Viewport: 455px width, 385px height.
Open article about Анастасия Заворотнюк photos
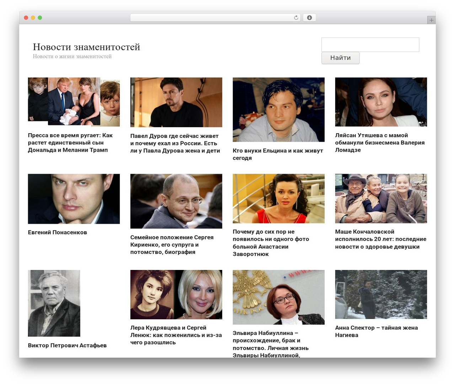(x=271, y=243)
